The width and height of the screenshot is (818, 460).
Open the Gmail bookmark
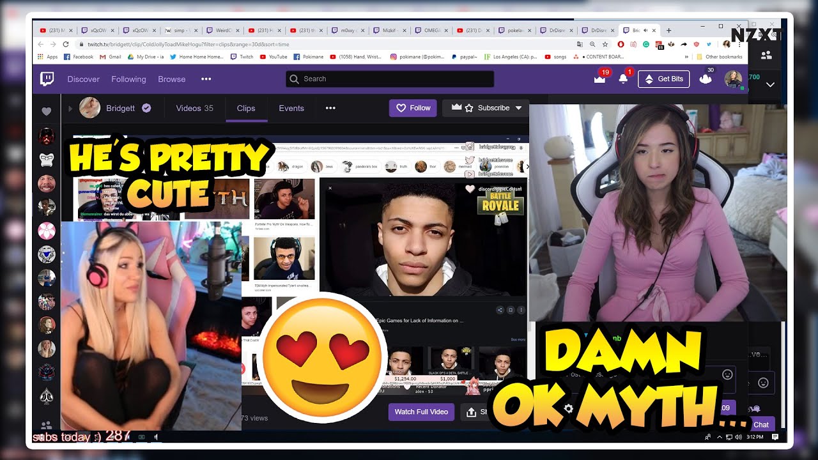[x=111, y=57]
